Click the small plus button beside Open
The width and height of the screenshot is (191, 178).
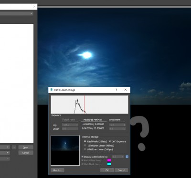click(14, 147)
